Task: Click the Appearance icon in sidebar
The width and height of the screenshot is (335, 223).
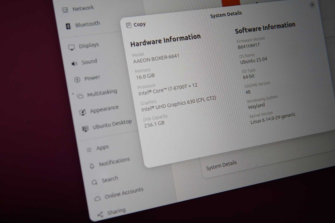Action: pyautogui.click(x=83, y=112)
